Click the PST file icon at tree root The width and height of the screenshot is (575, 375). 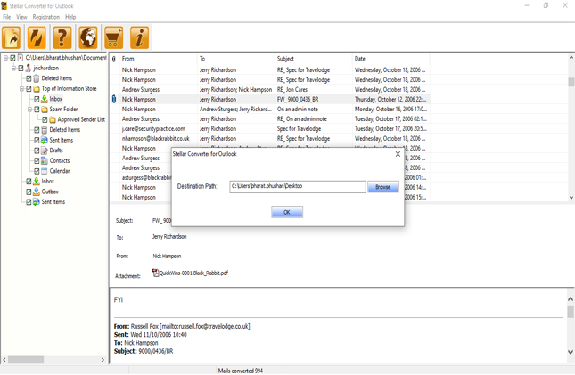21,58
